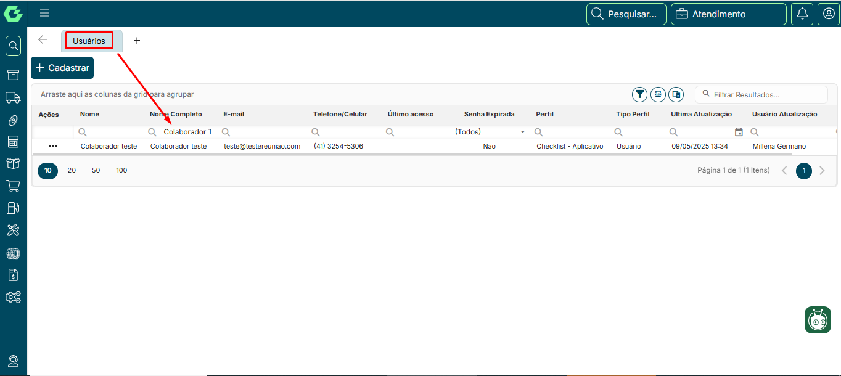Click the 09/05/2025 13:34 cell
The height and width of the screenshot is (376, 841).
(700, 146)
